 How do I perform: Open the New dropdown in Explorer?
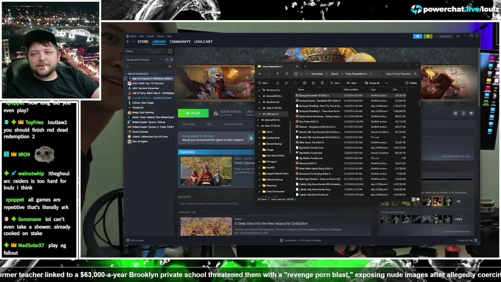263,83
